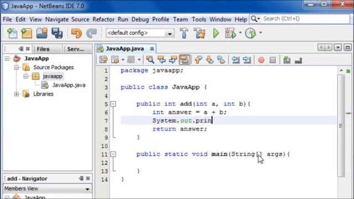Open the Navigate menu

[56, 19]
